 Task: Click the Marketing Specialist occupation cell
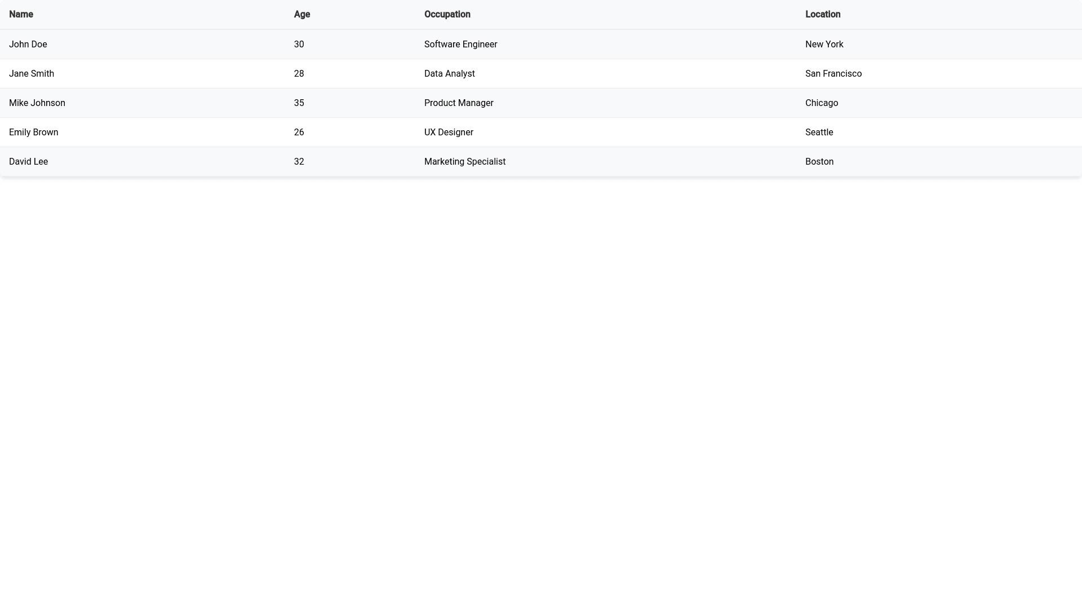pyautogui.click(x=464, y=162)
